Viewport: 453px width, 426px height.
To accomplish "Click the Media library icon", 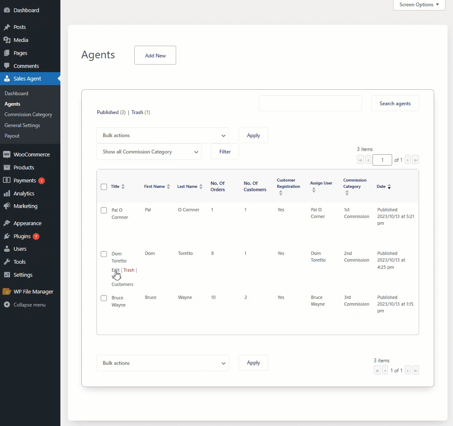I will (7, 40).
